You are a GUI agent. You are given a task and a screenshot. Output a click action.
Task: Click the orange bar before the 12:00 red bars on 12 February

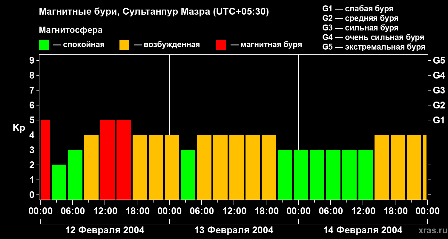pos(91,167)
